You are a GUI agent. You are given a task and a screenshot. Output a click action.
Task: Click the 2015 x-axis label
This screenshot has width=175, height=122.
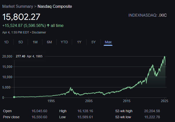tap(127, 101)
